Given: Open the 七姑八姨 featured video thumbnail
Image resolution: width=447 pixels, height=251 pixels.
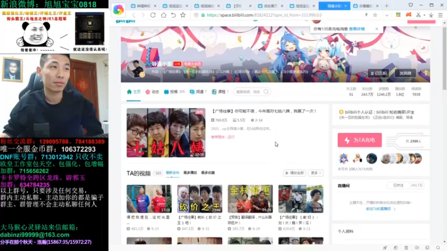Looking at the screenshot, I should click(166, 133).
